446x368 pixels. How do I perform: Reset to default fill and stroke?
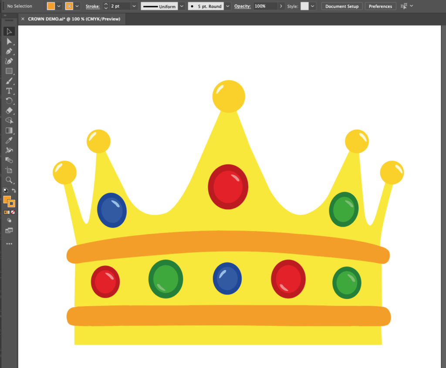5,191
